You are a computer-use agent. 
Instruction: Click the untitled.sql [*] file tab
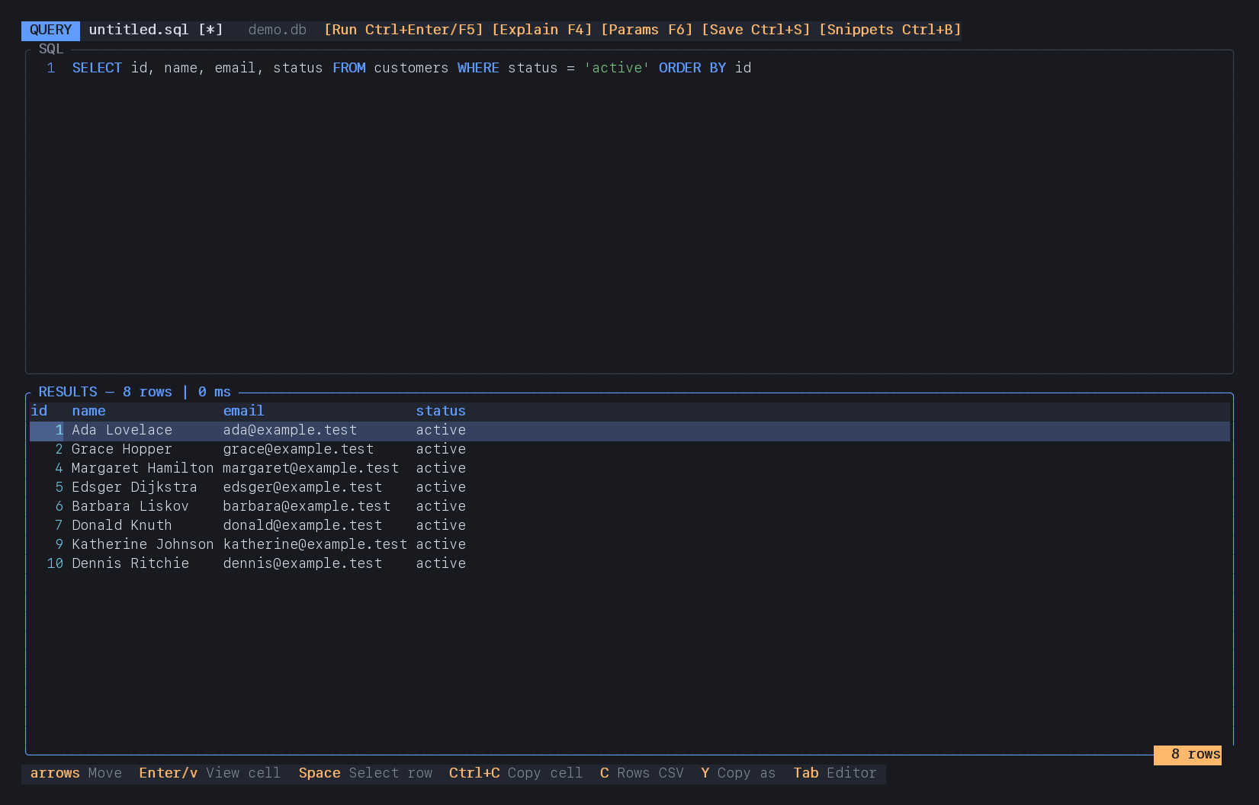click(156, 30)
